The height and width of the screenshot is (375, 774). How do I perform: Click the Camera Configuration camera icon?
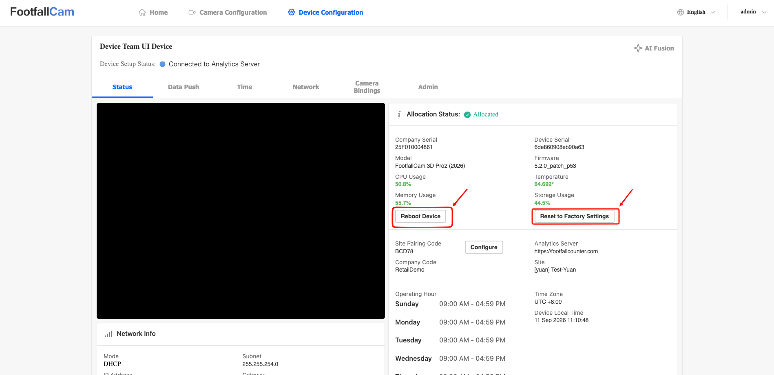click(x=192, y=12)
